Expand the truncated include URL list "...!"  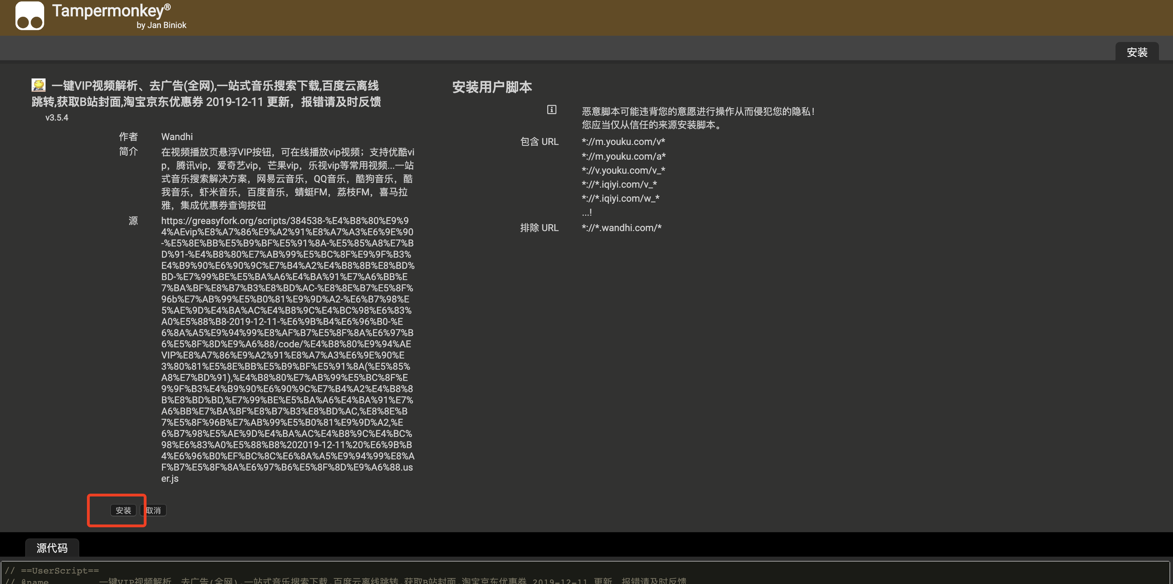pos(586,212)
